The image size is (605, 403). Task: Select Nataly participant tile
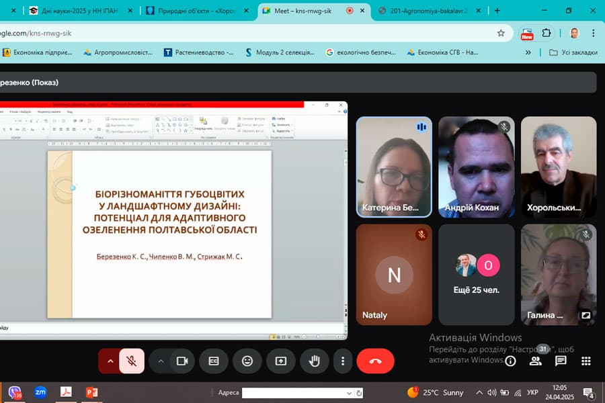pos(394,275)
